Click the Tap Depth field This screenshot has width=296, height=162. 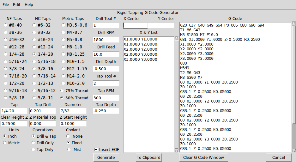pyautogui.click(x=106, y=111)
